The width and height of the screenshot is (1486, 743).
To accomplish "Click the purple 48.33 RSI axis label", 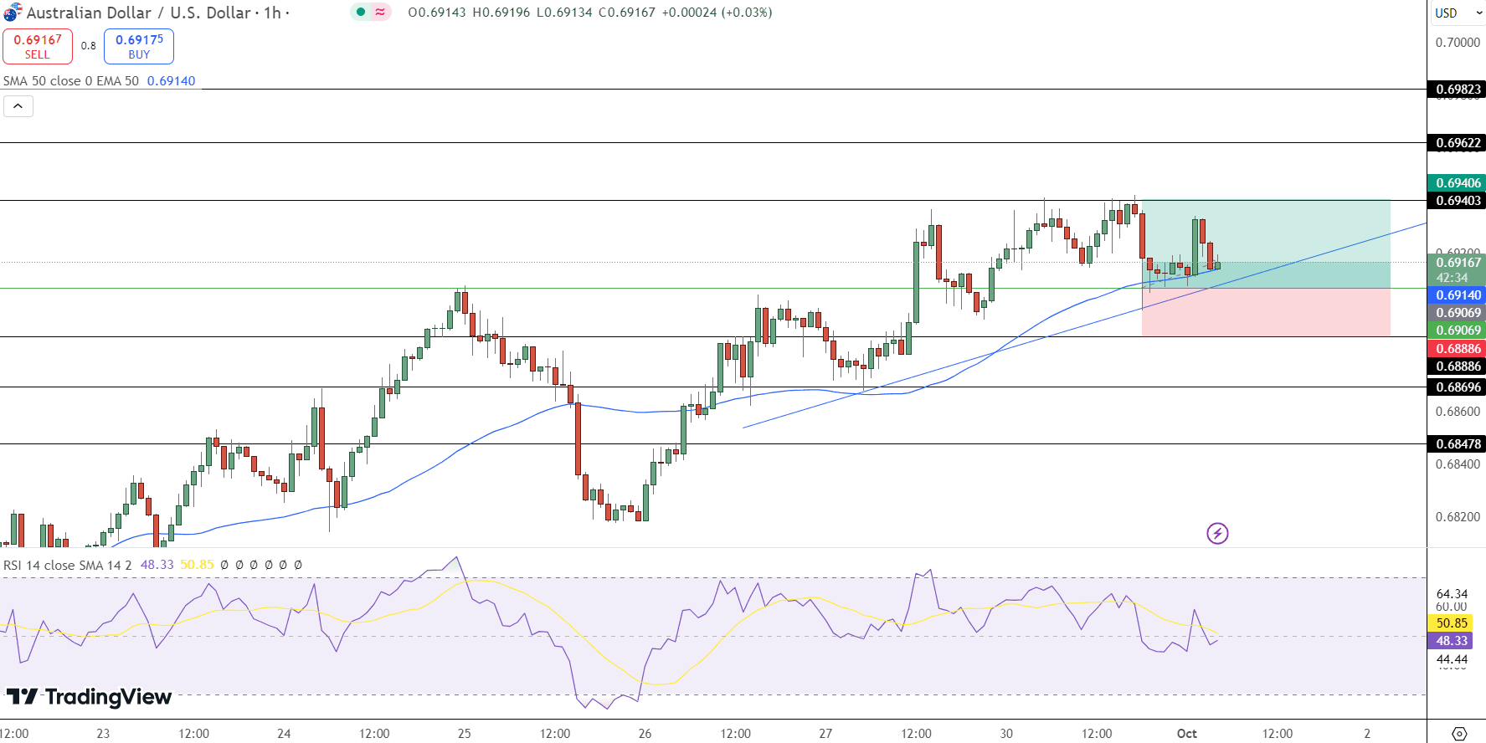I will (1452, 640).
